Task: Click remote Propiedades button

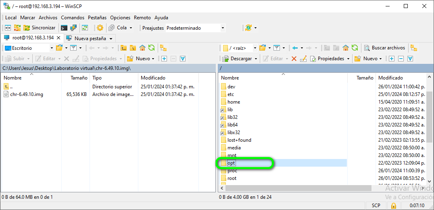Action: 328,59
